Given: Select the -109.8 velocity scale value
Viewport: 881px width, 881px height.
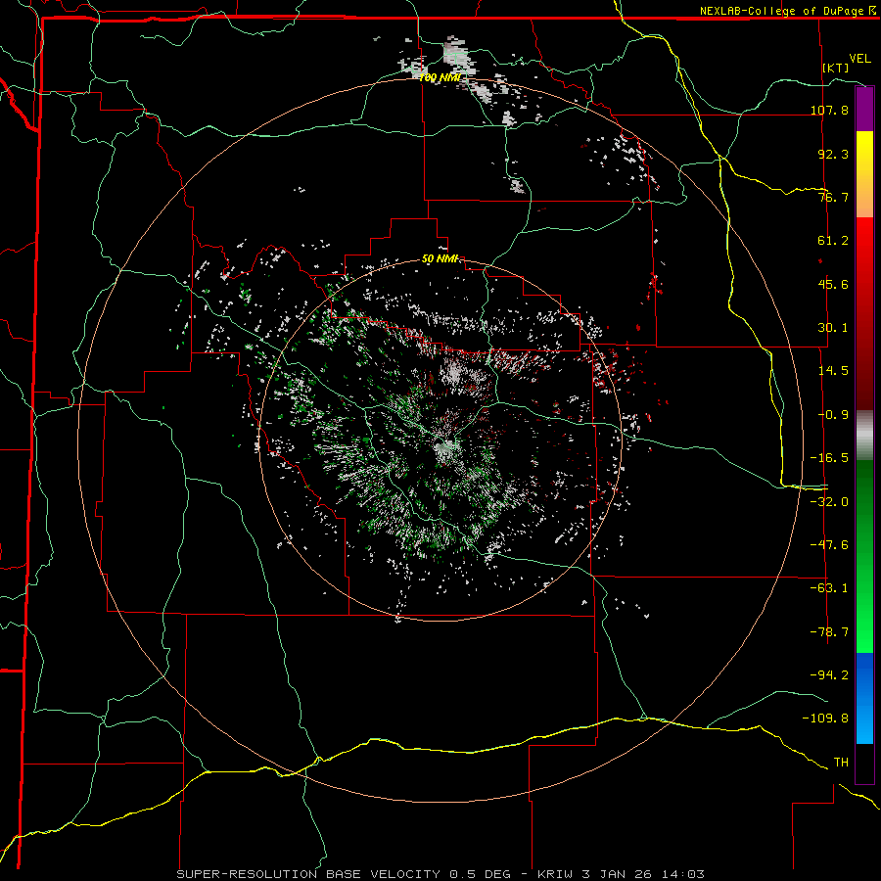Looking at the screenshot, I should (x=825, y=719).
